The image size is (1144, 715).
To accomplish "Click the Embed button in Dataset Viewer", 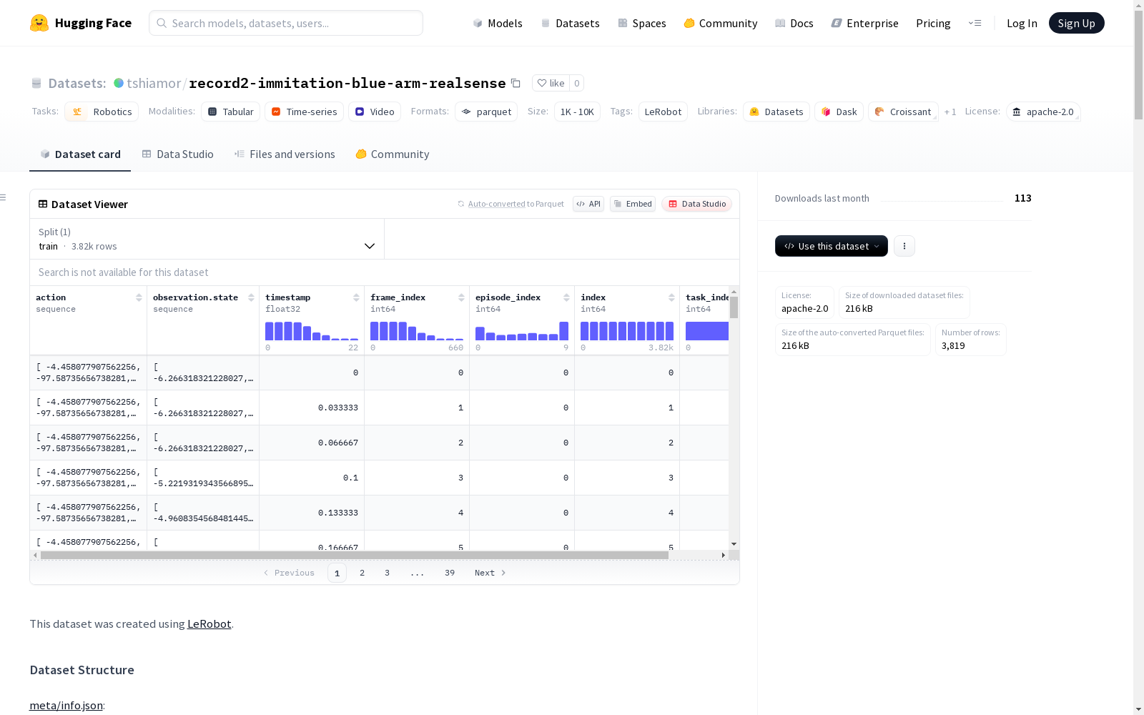I will tap(633, 204).
